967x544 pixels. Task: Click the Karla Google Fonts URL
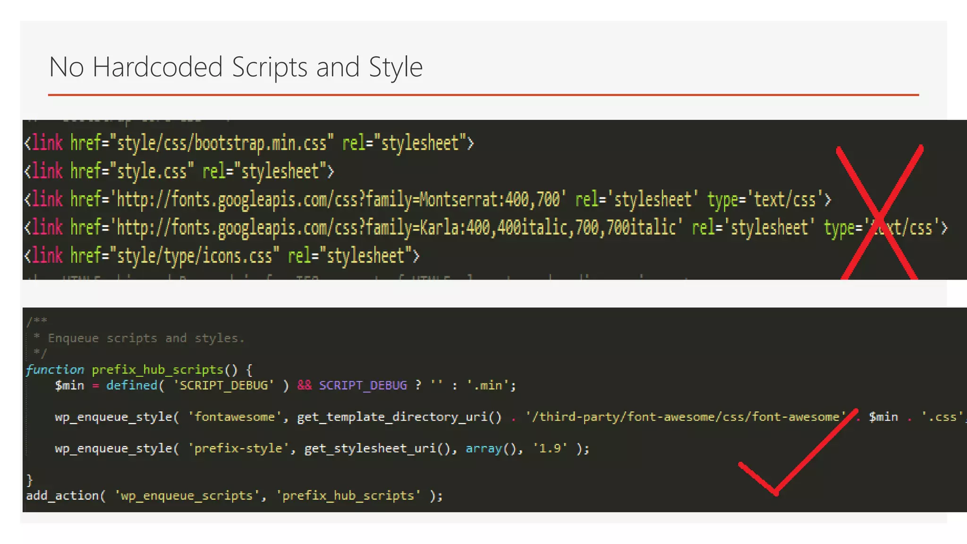click(x=396, y=228)
